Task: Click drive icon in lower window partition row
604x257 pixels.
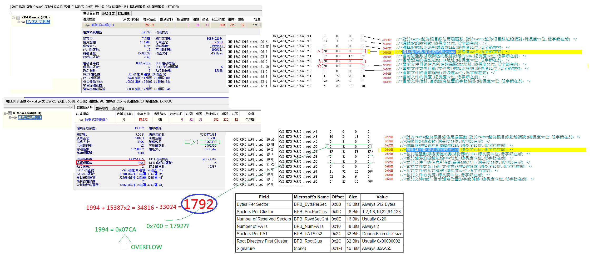Action: (81, 120)
